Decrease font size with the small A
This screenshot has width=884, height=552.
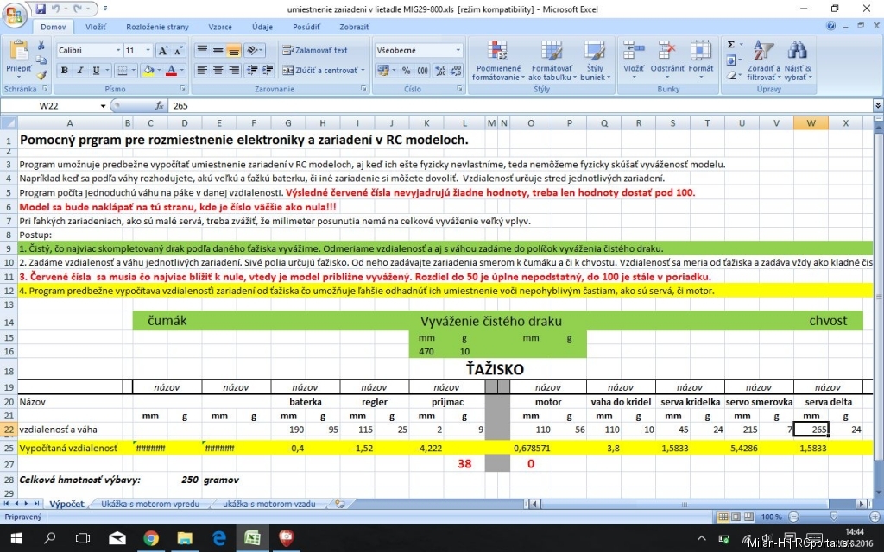(x=178, y=51)
